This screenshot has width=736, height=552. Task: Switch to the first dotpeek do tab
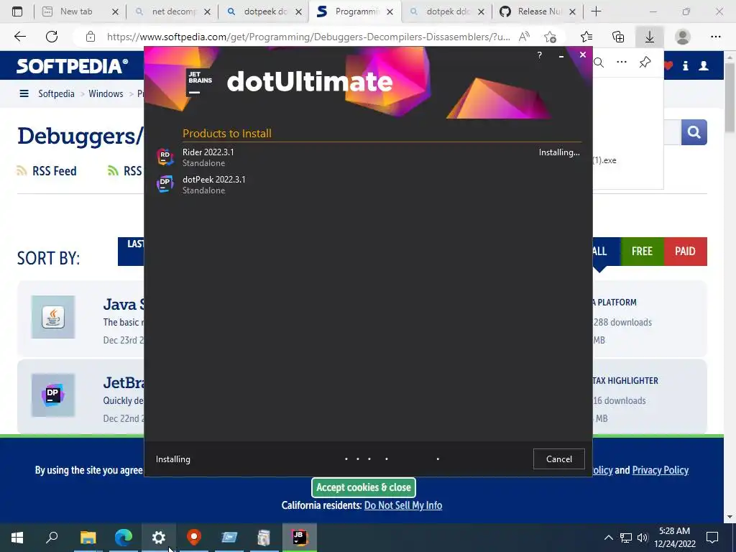(x=264, y=11)
